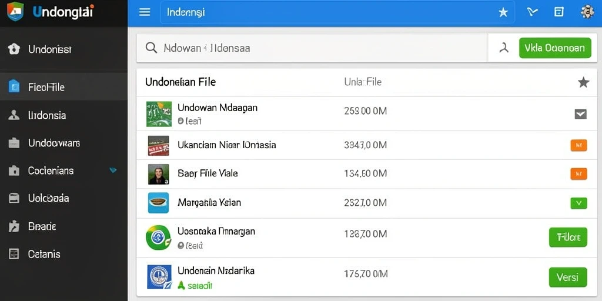Viewport: 602px width, 301px height.
Task: Click the search magnifier icon
Action: (x=151, y=48)
